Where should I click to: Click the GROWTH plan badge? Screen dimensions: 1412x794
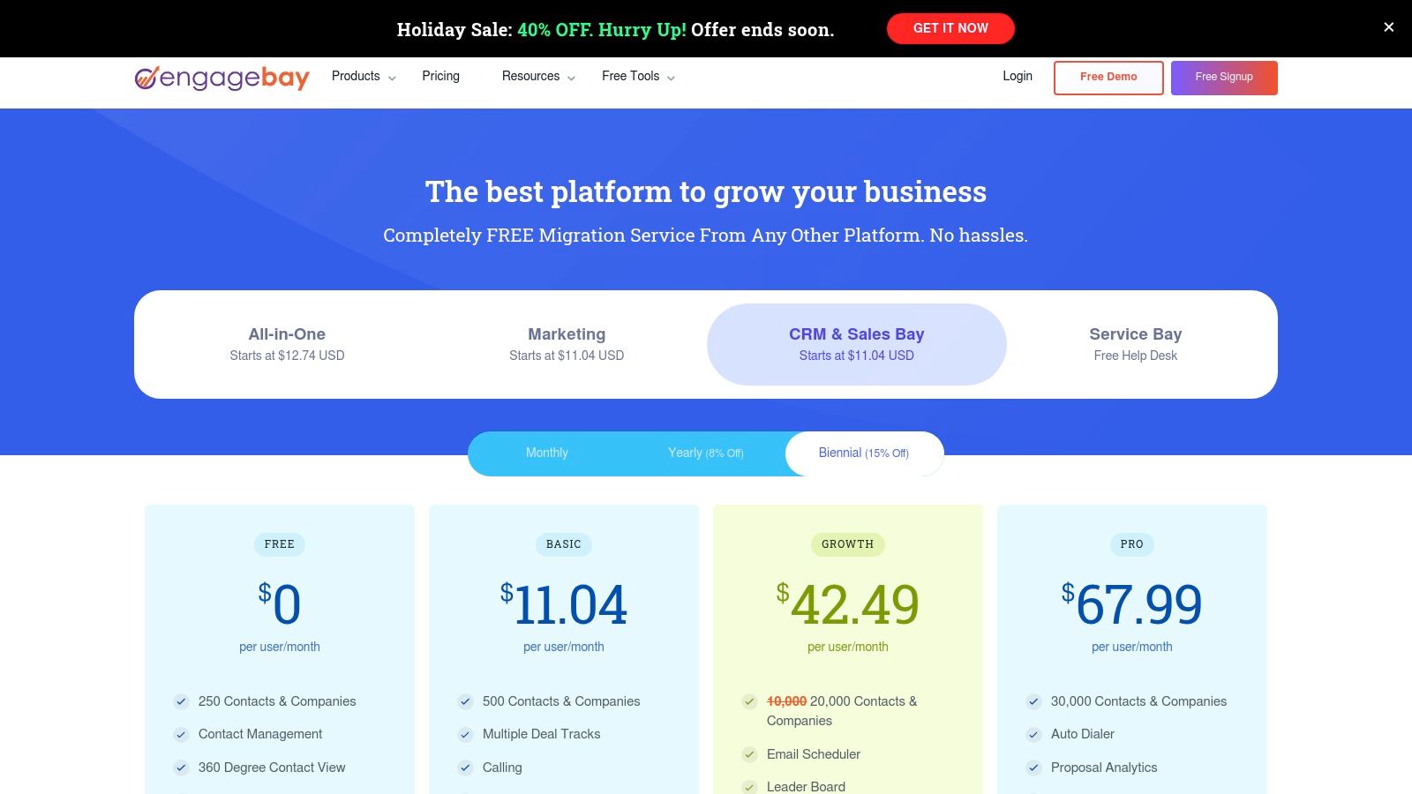point(847,544)
